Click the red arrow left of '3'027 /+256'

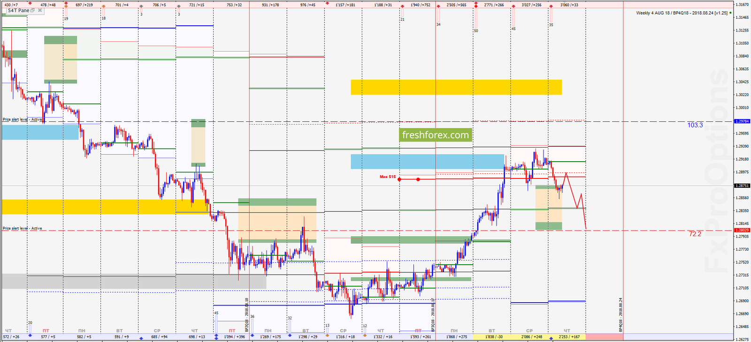click(x=513, y=6)
